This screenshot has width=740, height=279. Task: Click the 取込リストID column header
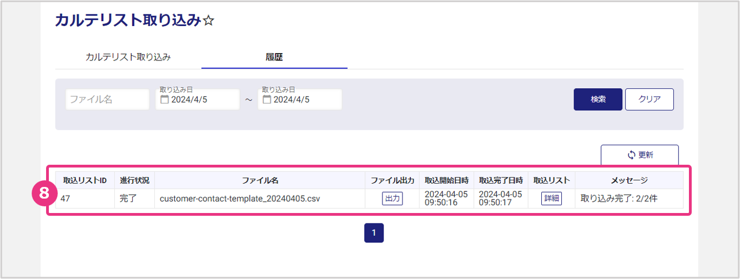click(x=85, y=180)
